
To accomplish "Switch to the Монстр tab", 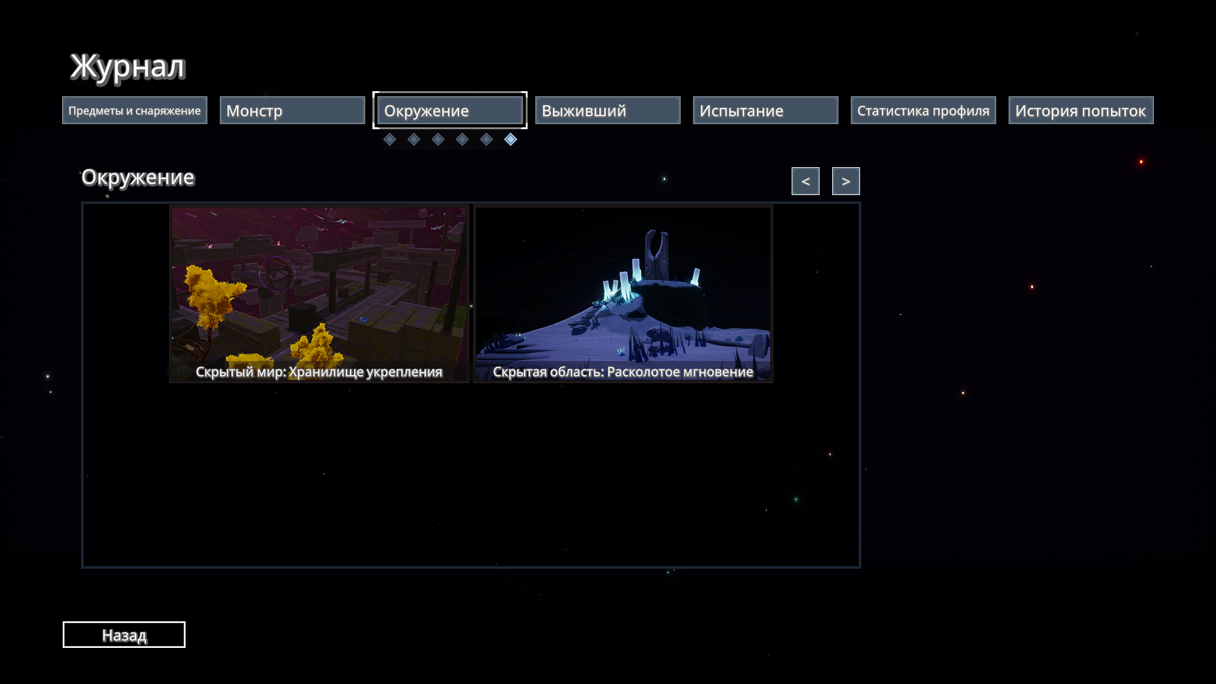I will coord(292,110).
